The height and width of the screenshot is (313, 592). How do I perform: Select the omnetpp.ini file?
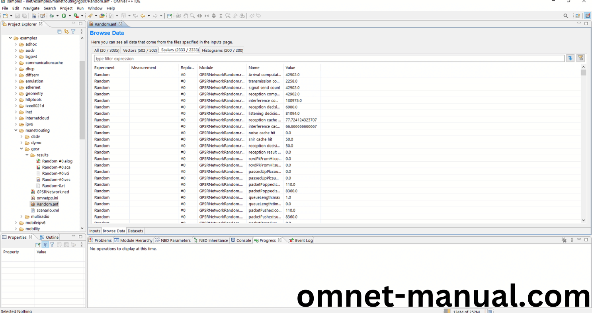click(47, 198)
